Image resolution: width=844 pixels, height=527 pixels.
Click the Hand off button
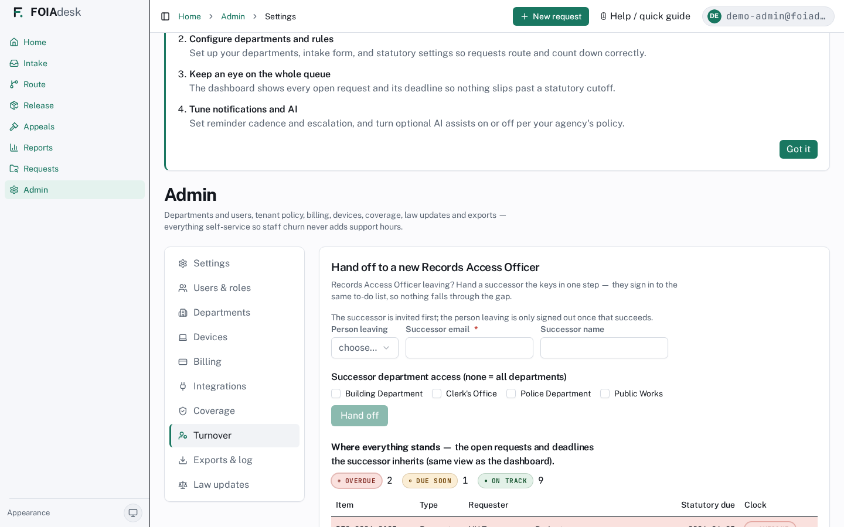point(359,416)
